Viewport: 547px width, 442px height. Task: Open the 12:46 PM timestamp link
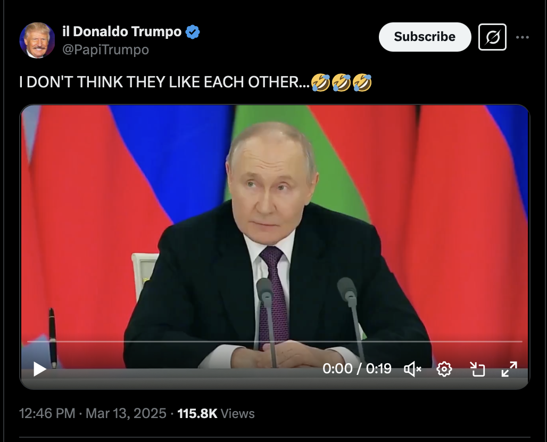pyautogui.click(x=47, y=413)
